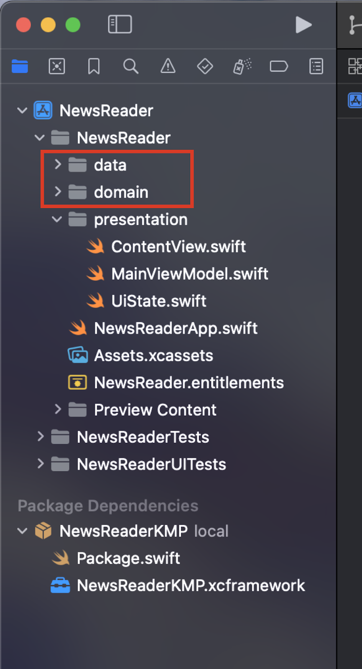Collapse the NewsReaderKMP package
This screenshot has width=362, height=669.
[x=22, y=531]
